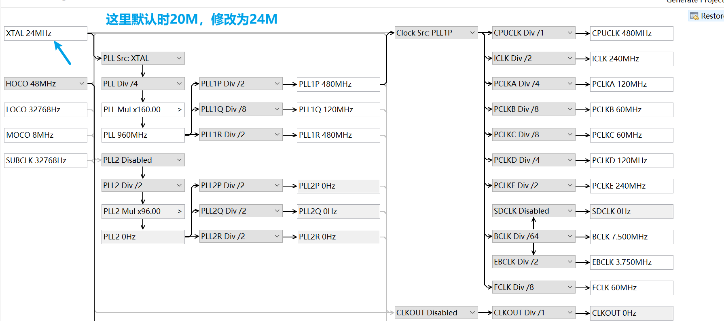Select the EBCLK 3.750MHz output box
Screen dimensions: 724x321
coord(632,262)
